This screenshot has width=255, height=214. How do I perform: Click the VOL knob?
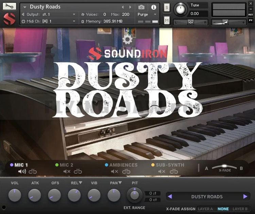click(15, 195)
